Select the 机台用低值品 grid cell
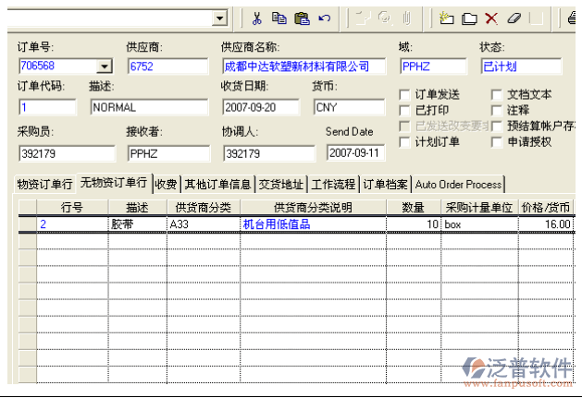Viewport: 582px width, 398px height. (x=313, y=224)
